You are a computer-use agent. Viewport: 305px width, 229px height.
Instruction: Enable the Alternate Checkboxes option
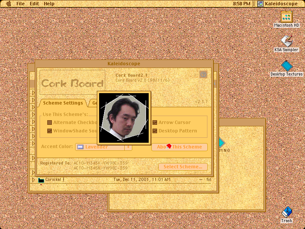point(50,122)
